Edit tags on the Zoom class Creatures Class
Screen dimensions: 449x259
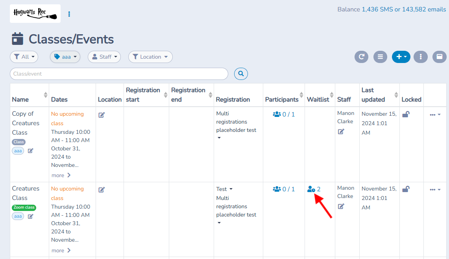31,216
